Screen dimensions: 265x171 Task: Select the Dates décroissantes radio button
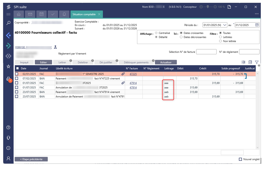click(181, 37)
